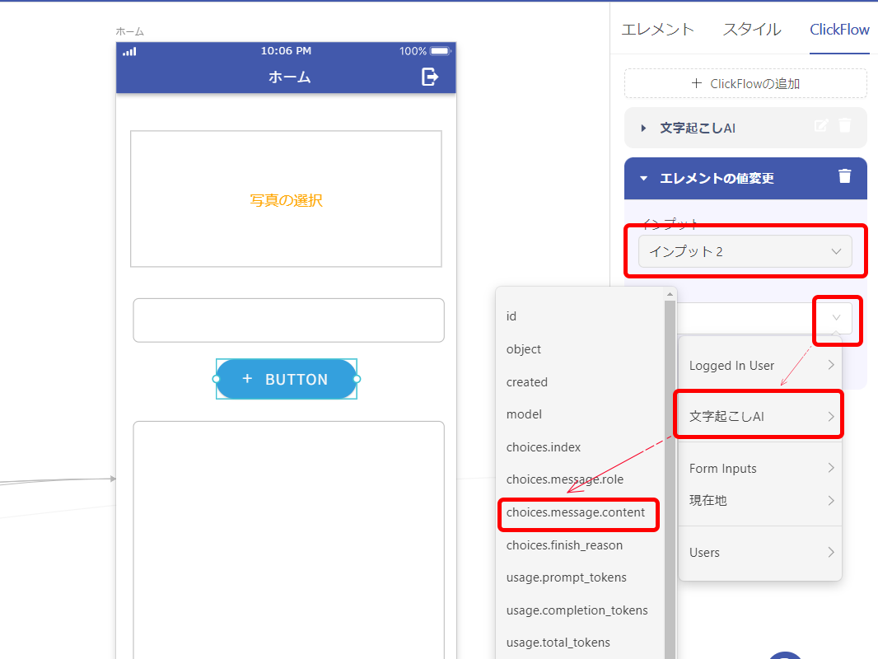Open the value dropdown below インプット 2
The image size is (878, 659).
click(x=836, y=317)
